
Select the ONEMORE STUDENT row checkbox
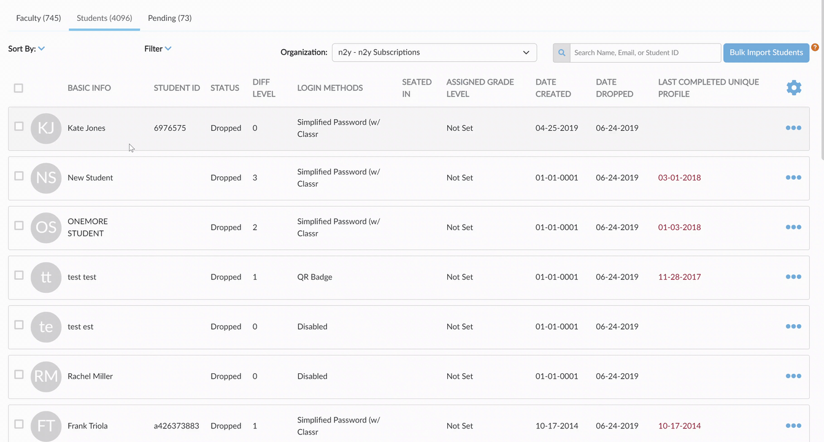[x=19, y=226]
